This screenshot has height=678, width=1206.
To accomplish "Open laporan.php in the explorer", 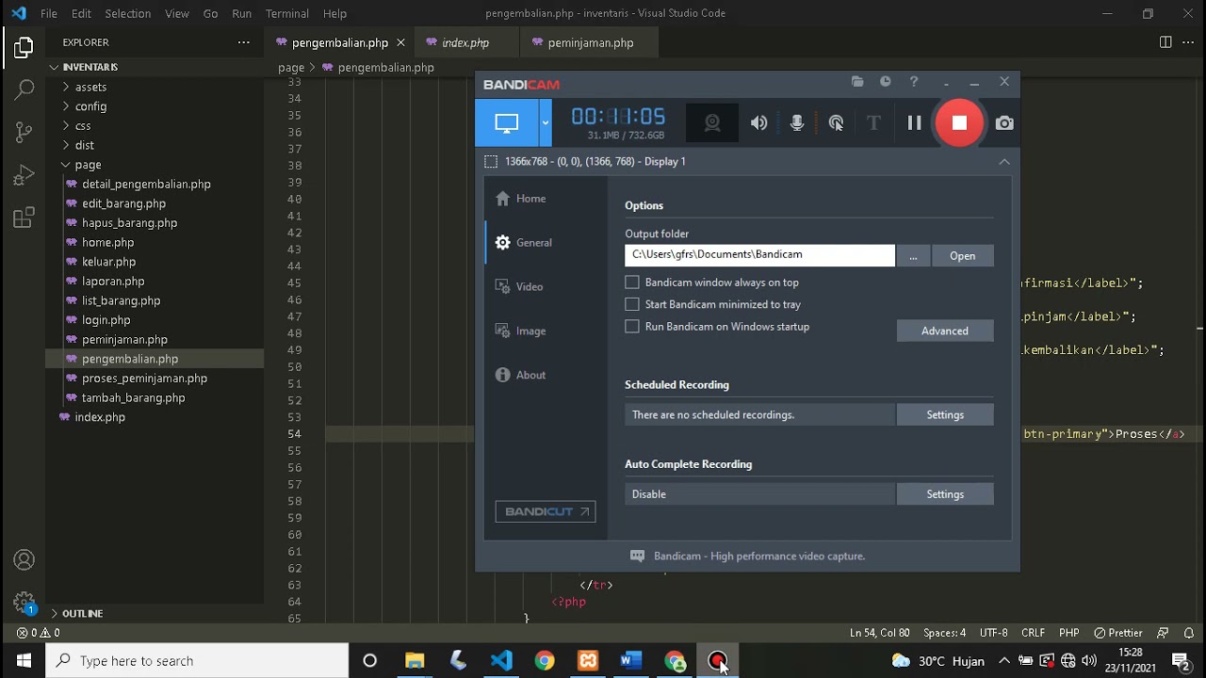I will coord(155,282).
